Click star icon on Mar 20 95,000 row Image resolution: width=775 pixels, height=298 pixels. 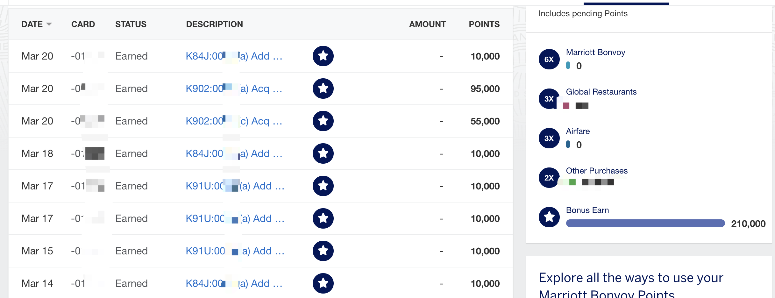coord(323,89)
